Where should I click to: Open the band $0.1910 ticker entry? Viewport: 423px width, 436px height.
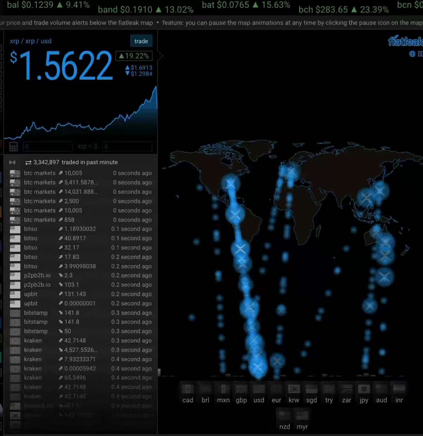(146, 9)
